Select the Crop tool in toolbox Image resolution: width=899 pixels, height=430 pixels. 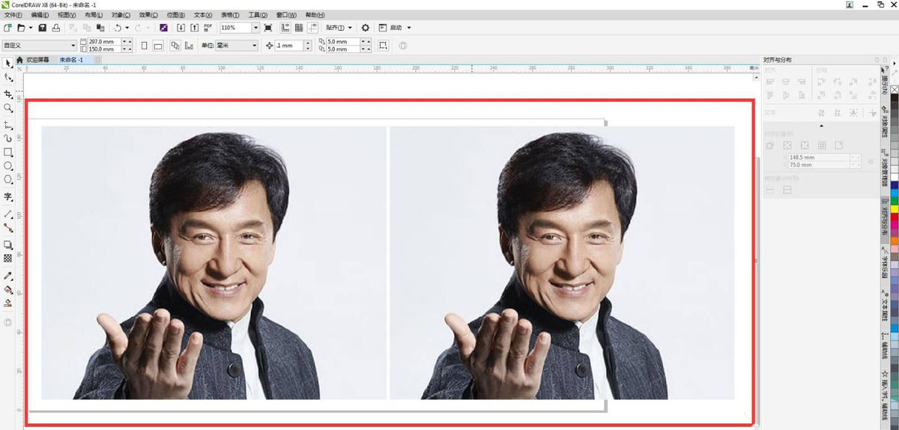click(8, 94)
